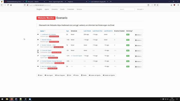Click the shield tracking protection icon
This screenshot has width=180, height=101.
pyautogui.click(x=25, y=5)
